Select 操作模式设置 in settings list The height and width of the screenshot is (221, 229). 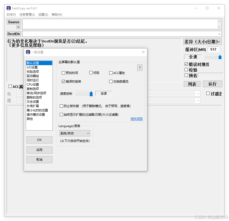(39, 114)
